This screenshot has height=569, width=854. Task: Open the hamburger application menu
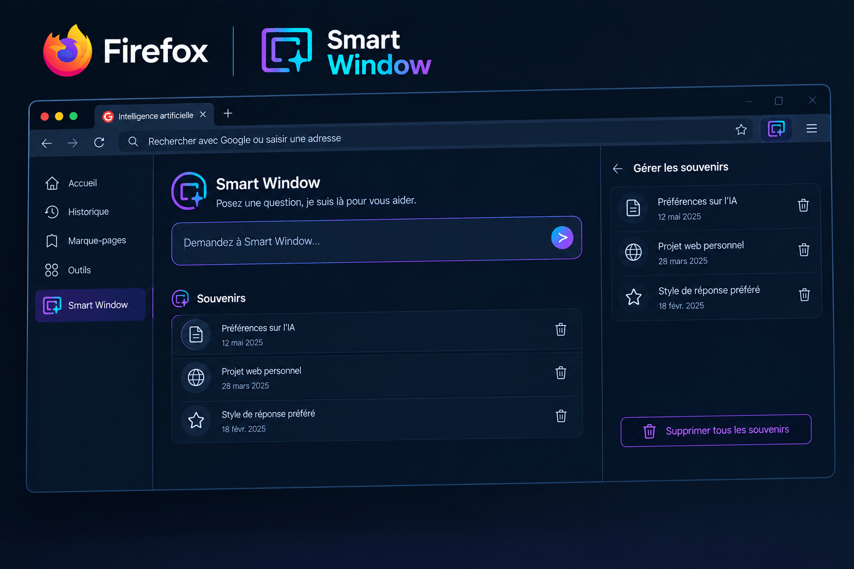point(812,128)
